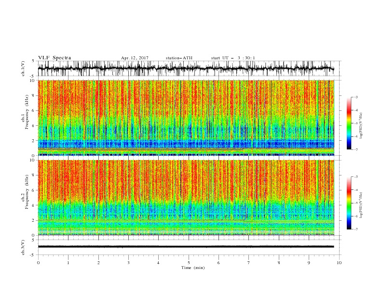The height and width of the screenshot is (295, 382).
Task: Click the ch.2 colorbar "log(PSD)(V²/Hz)" label
Action: pyautogui.click(x=361, y=205)
